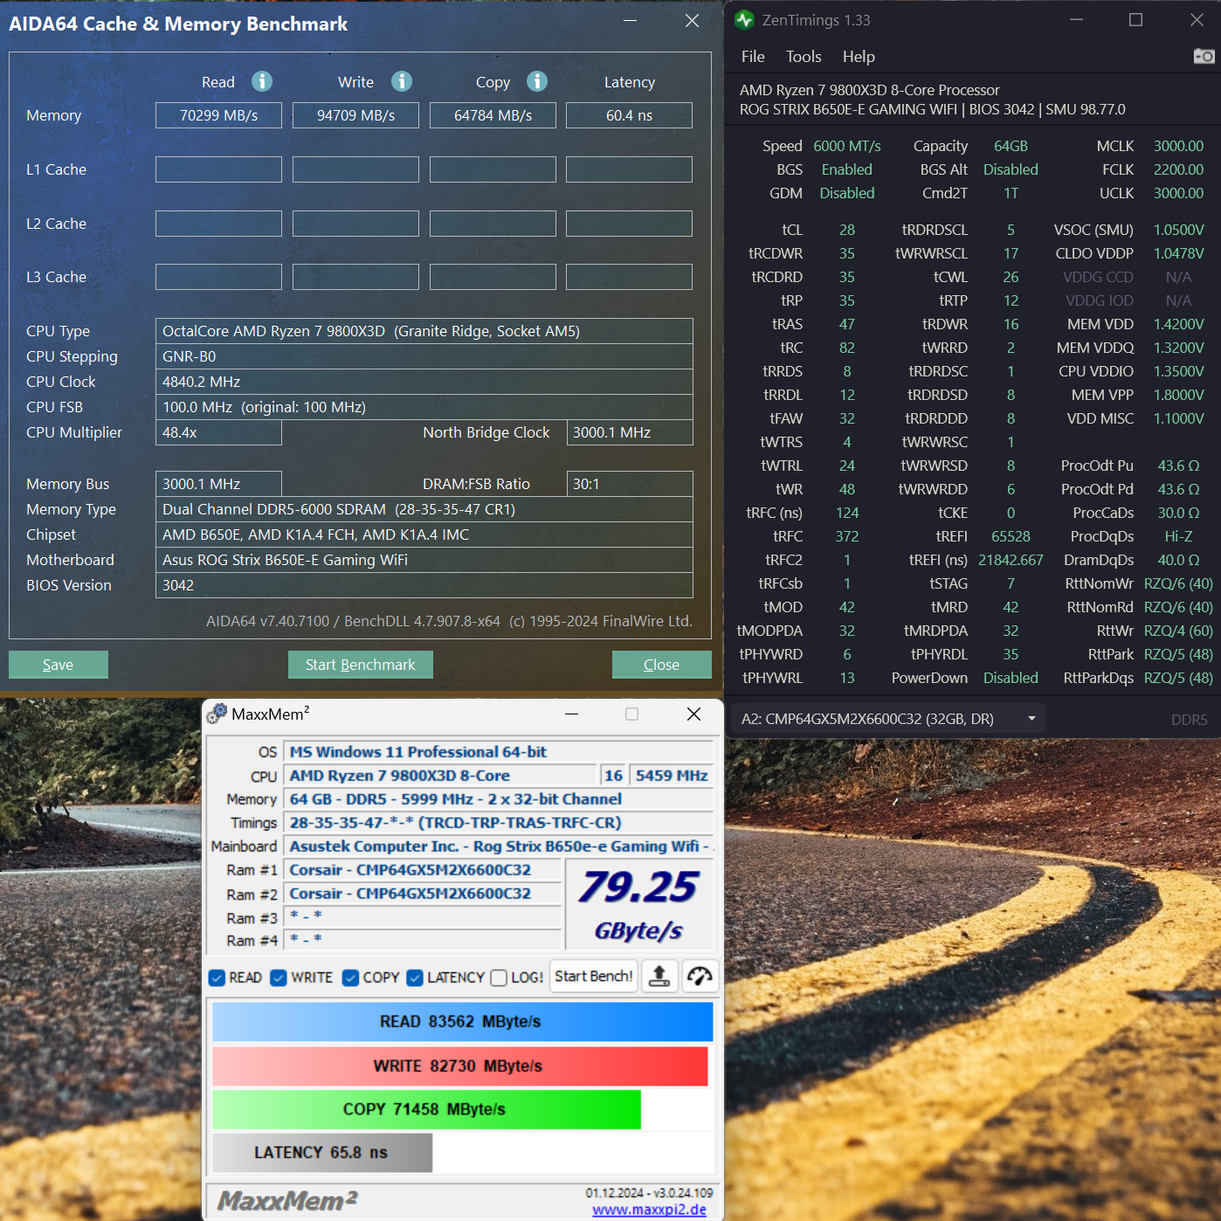Click Memory Type DDR5-6000 SDRAM field
This screenshot has height=1221, width=1221.
[x=424, y=509]
